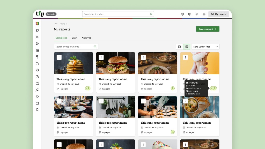Open the restaurant table report thumbnail
265x149 pixels.
click(73, 107)
